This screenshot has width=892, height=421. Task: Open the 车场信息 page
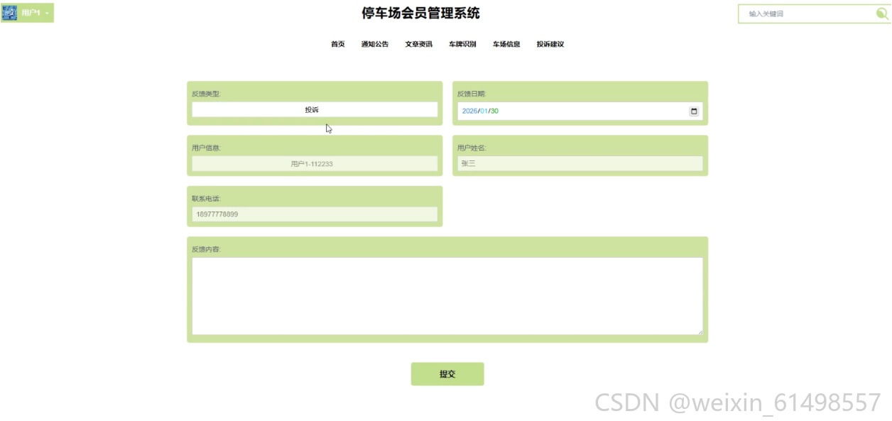[506, 44]
